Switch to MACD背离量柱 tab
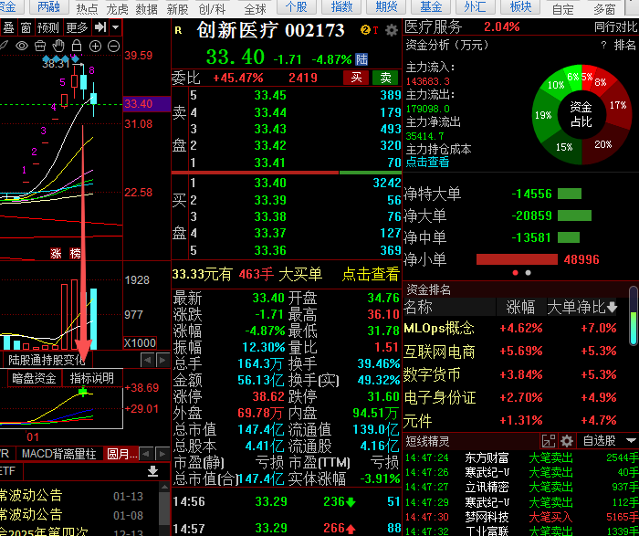 pyautogui.click(x=58, y=454)
